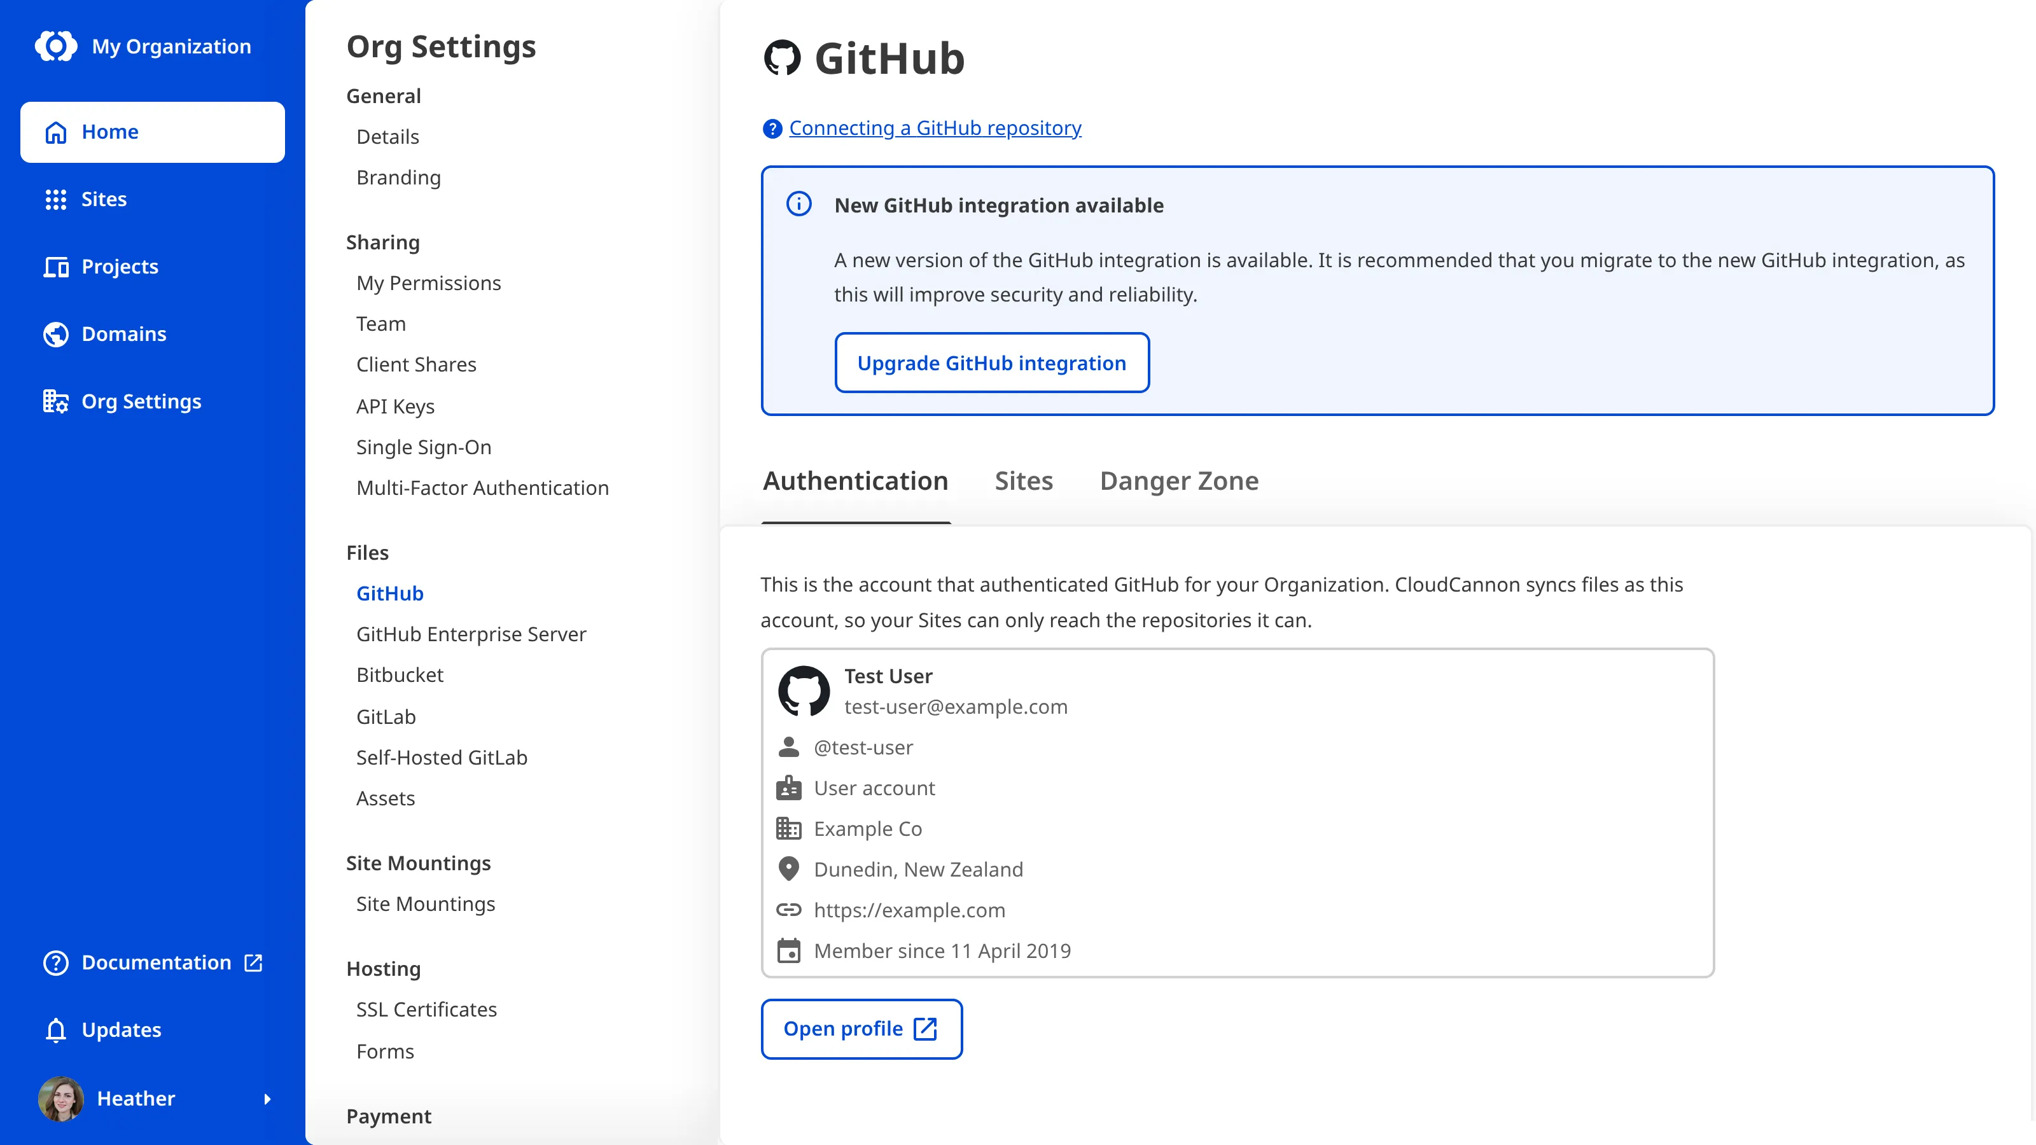Click the Test User GitHub avatar

point(804,691)
